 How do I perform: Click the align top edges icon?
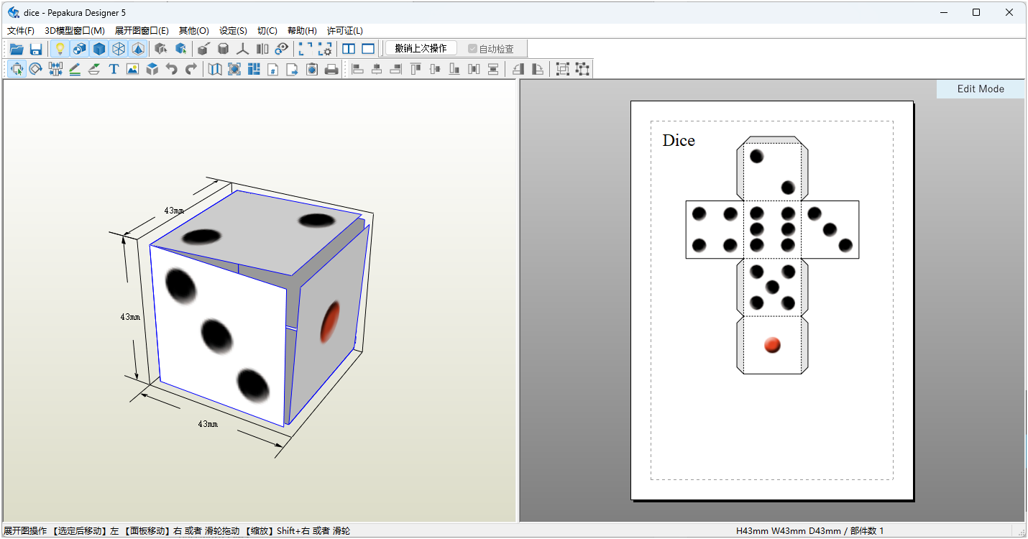(x=416, y=69)
